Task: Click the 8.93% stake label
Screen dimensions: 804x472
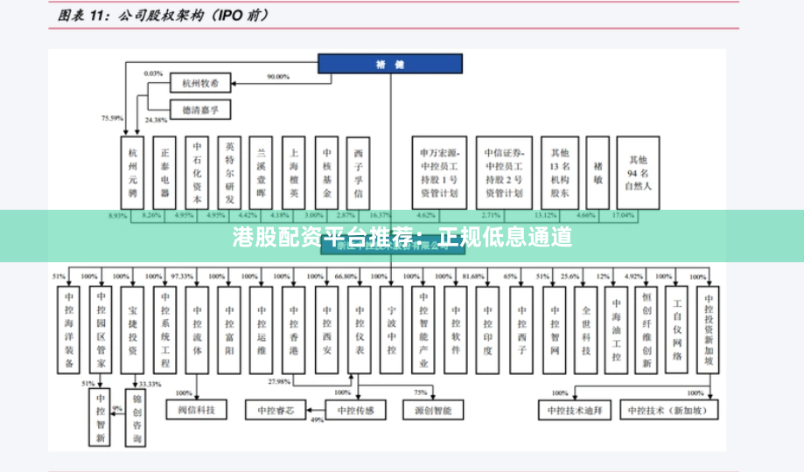Action: pyautogui.click(x=118, y=215)
